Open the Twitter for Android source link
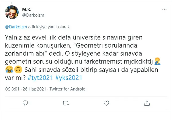Screen dimensions: 172x120 click(x=67, y=89)
